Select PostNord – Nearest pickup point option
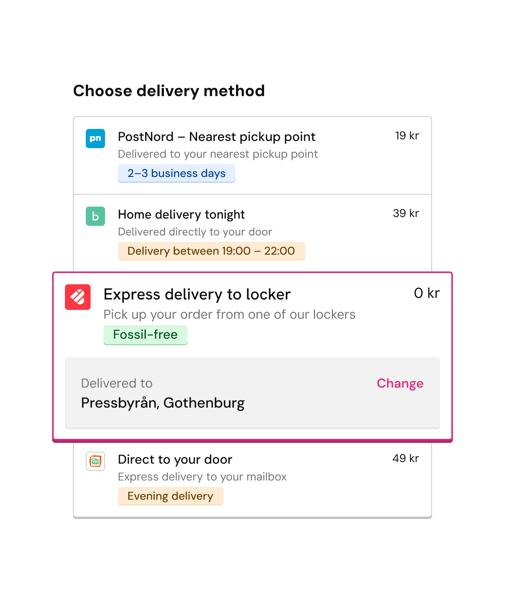 click(x=252, y=156)
